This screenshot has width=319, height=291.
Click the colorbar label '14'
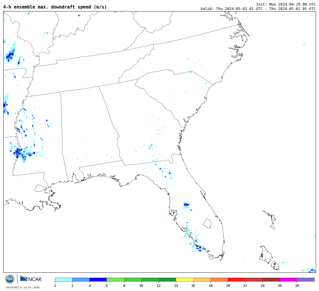pos(176,286)
